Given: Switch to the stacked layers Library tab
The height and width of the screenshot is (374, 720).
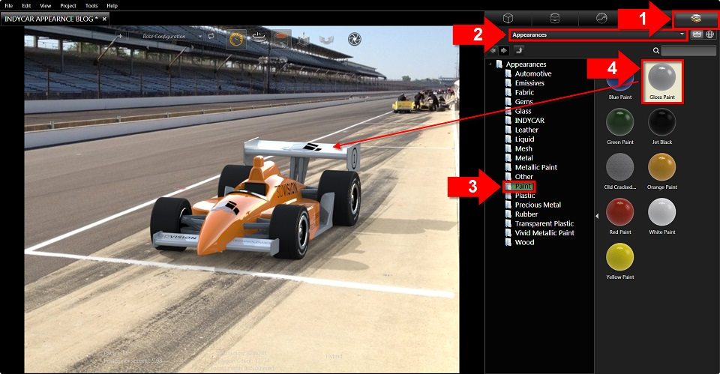Looking at the screenshot, I should click(x=696, y=18).
